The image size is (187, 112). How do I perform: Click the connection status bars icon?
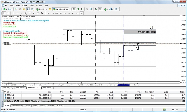click(165, 110)
